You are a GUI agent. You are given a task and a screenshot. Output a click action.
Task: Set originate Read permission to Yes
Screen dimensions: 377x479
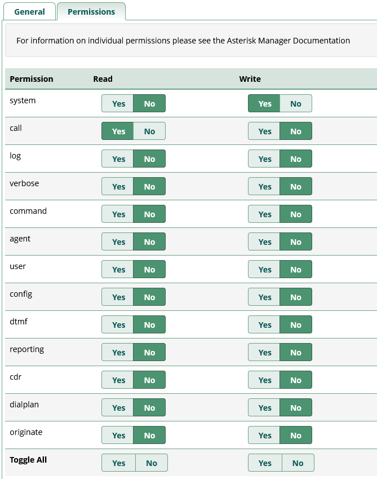(x=118, y=436)
